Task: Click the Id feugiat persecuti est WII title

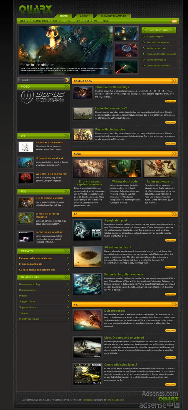Action: [49, 158]
